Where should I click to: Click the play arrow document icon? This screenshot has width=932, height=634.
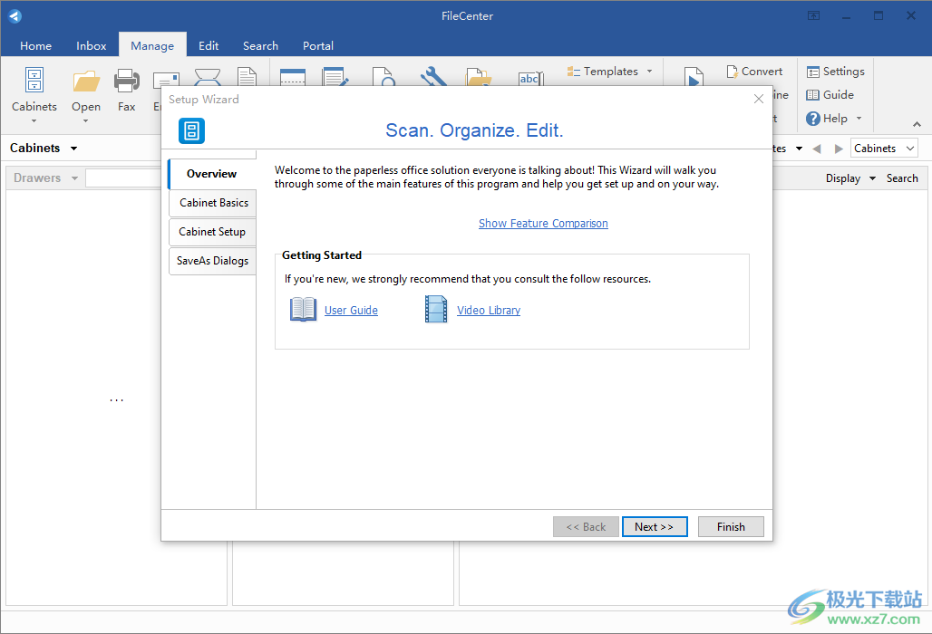click(x=693, y=77)
